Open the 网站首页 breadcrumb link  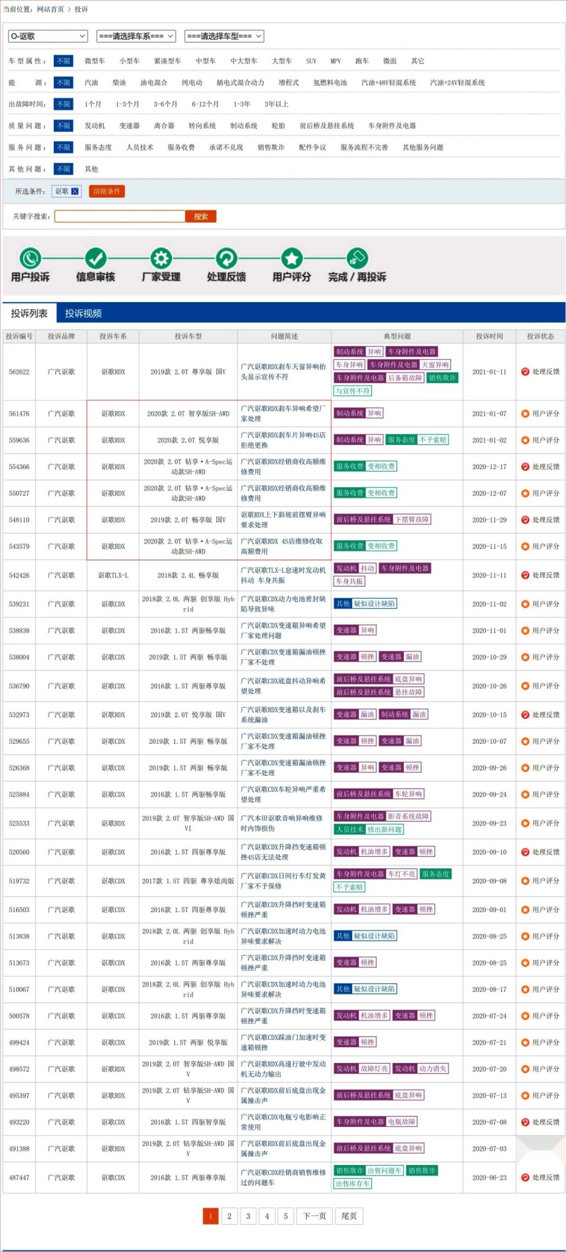coord(51,9)
